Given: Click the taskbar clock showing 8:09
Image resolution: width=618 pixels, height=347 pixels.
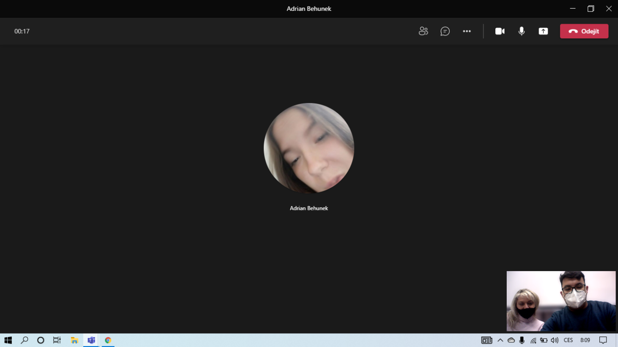Looking at the screenshot, I should click(x=585, y=340).
